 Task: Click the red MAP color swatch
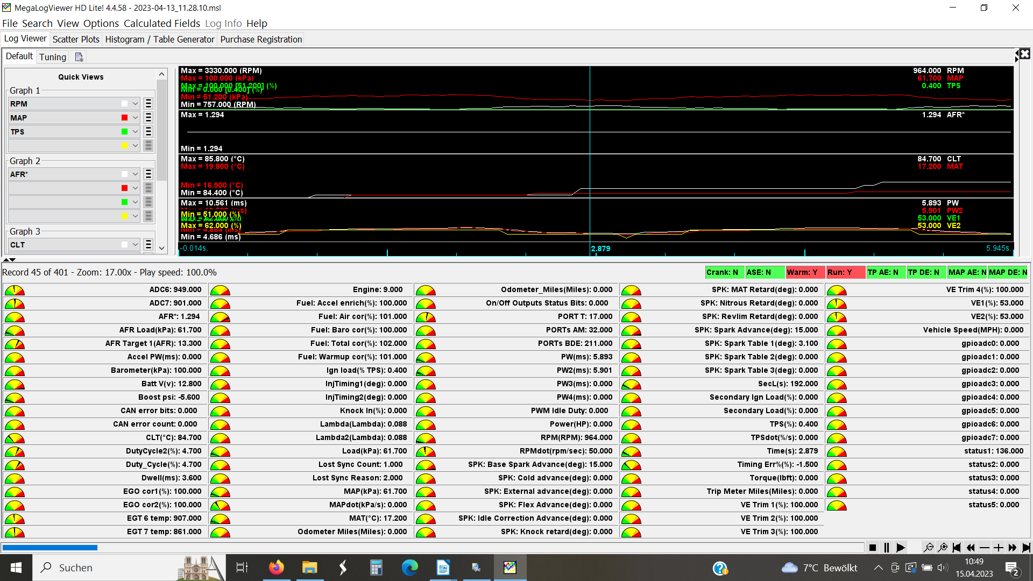pos(124,118)
